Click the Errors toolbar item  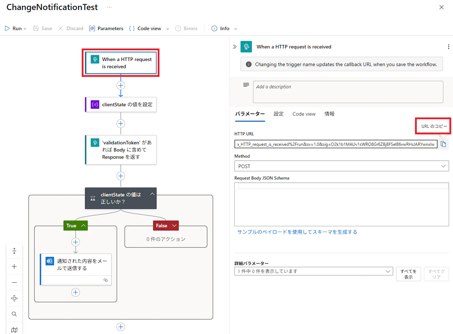tap(186, 28)
